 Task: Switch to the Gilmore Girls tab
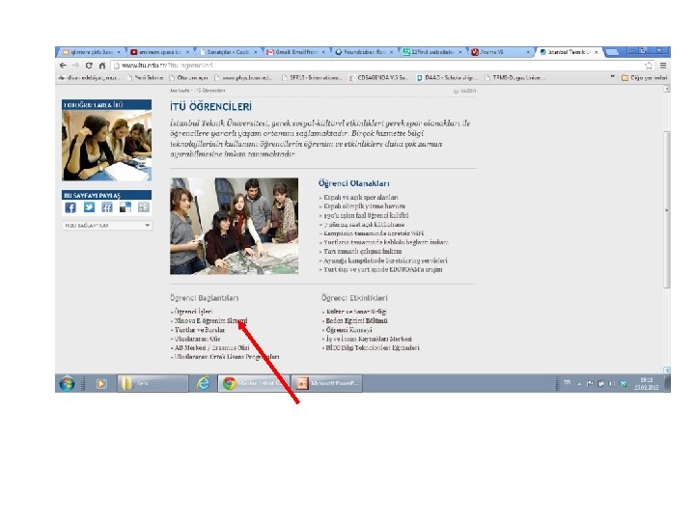90,52
